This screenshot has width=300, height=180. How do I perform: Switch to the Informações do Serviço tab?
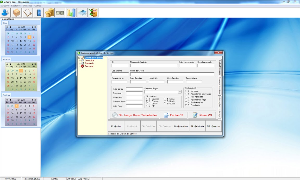(x=220, y=107)
